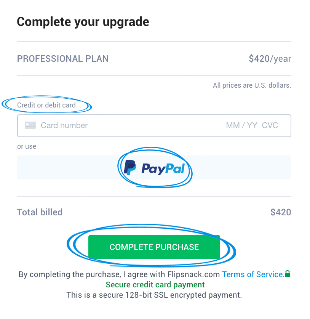
Task: Click the All prices are U.S. dollars note
Action: click(252, 85)
